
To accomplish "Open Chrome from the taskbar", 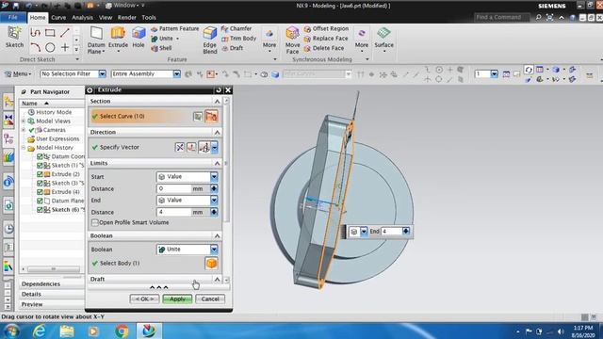I will coord(122,331).
